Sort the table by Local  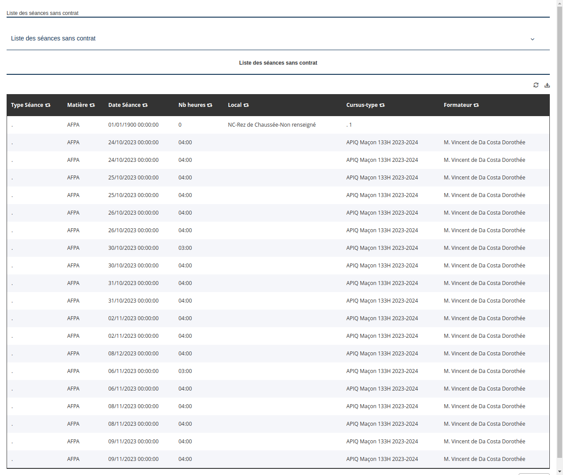pyautogui.click(x=246, y=105)
